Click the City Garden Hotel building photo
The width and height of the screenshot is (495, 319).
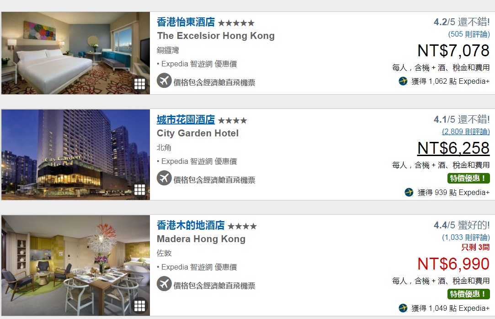pos(75,155)
